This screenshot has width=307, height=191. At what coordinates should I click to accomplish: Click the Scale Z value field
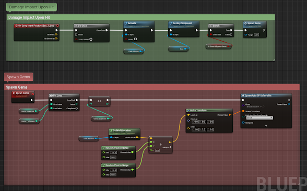[210, 129]
